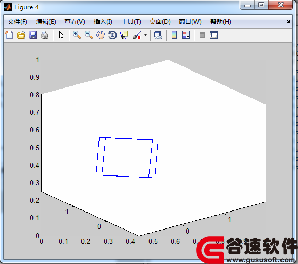Save the figure with floppy disk icon

tap(33, 35)
